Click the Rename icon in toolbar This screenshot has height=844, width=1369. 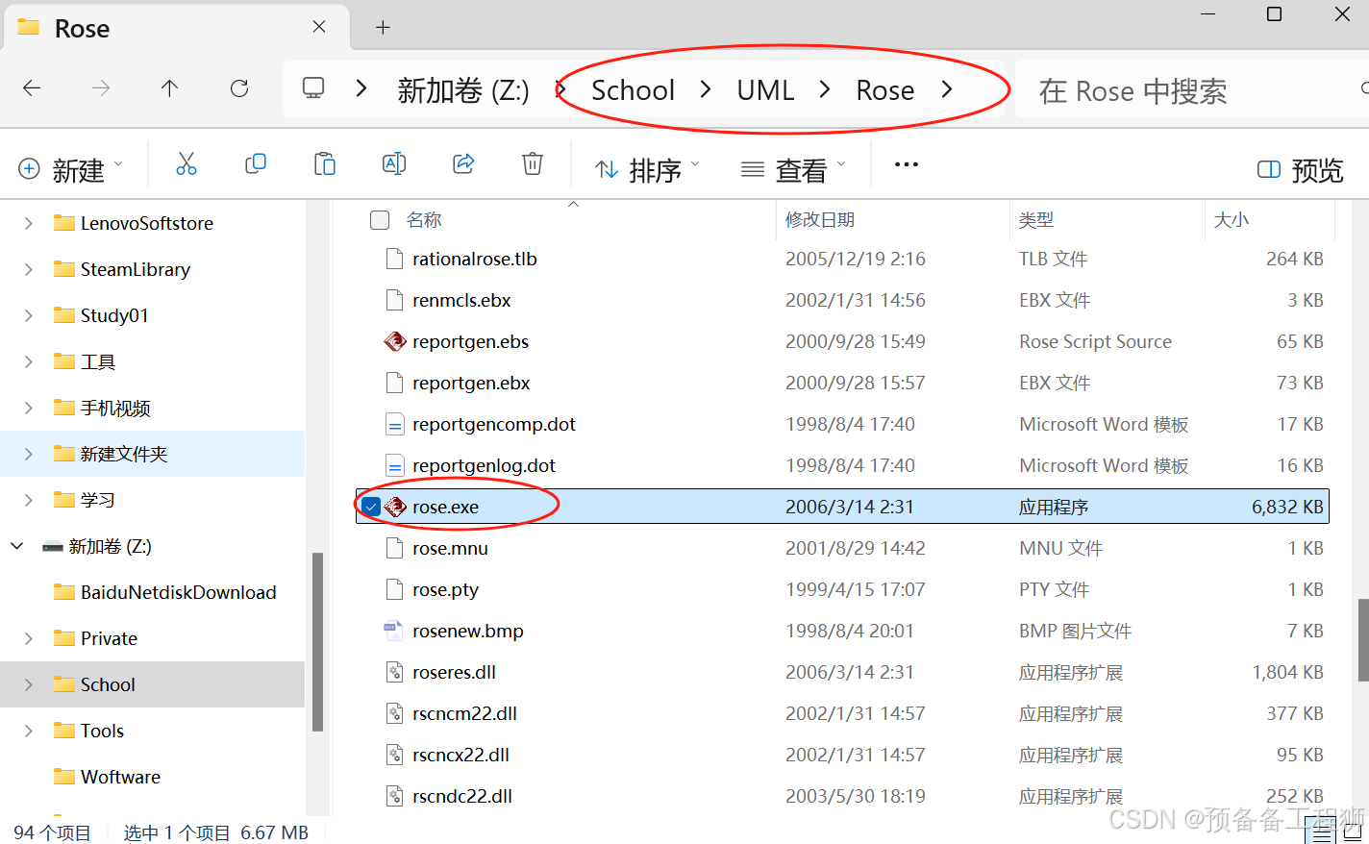click(394, 164)
